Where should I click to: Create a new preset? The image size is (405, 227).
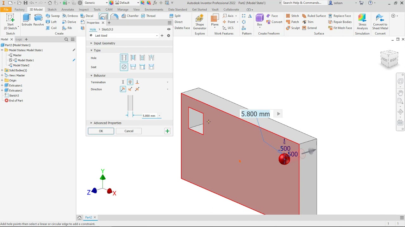point(162,36)
